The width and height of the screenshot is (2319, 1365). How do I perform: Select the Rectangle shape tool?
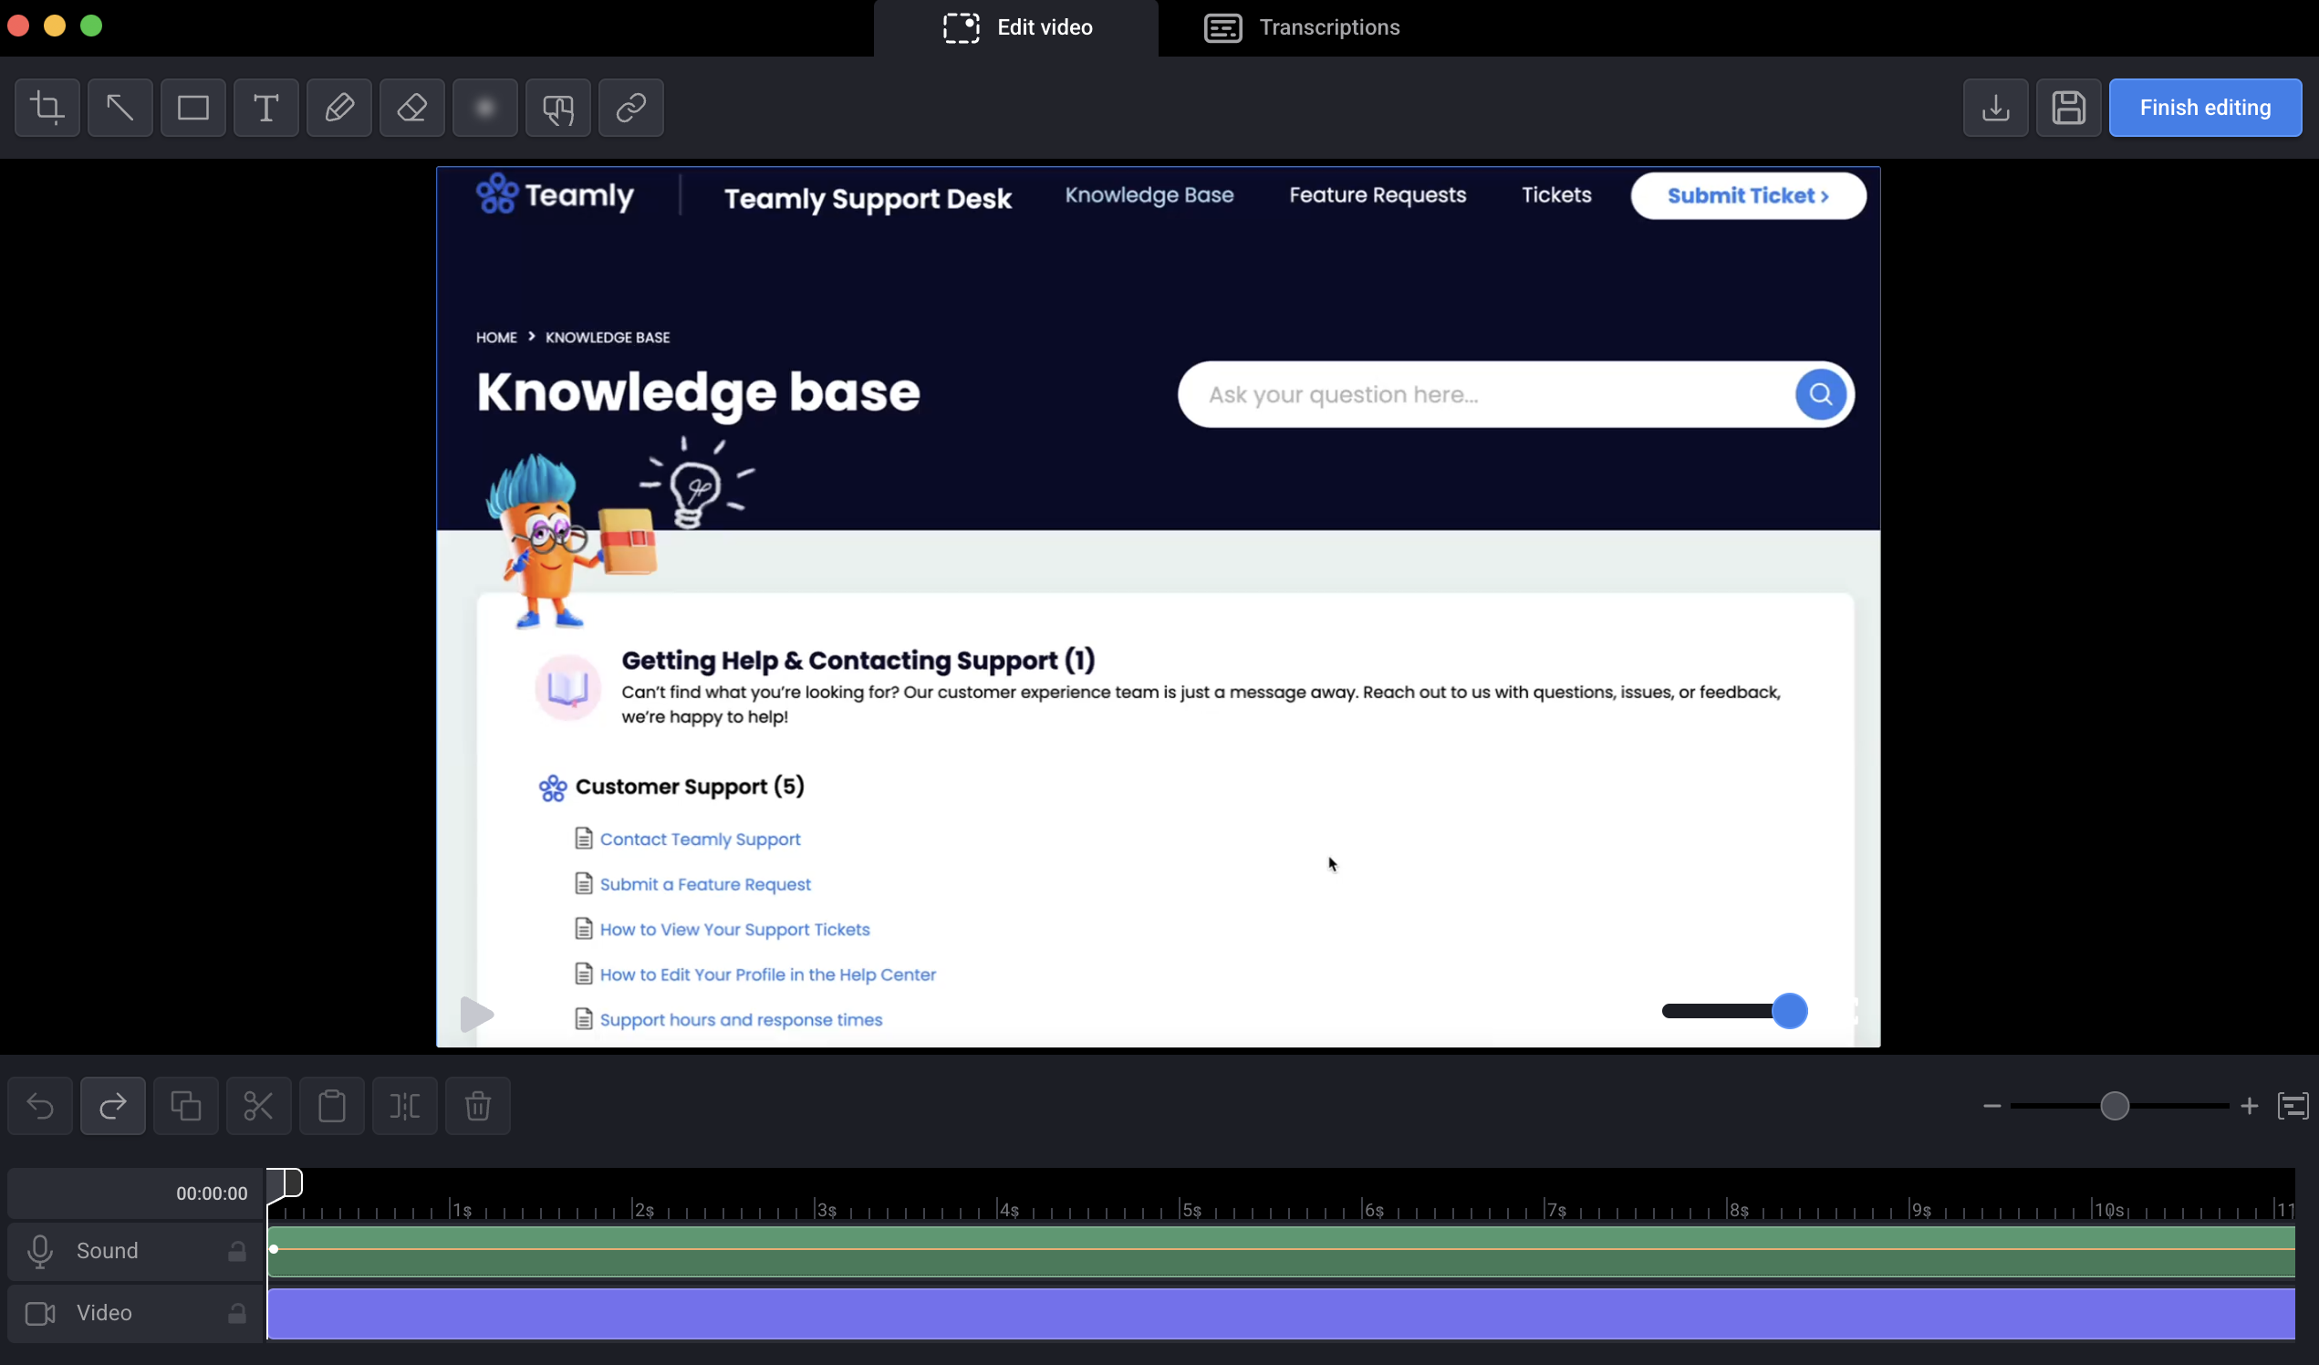click(193, 108)
